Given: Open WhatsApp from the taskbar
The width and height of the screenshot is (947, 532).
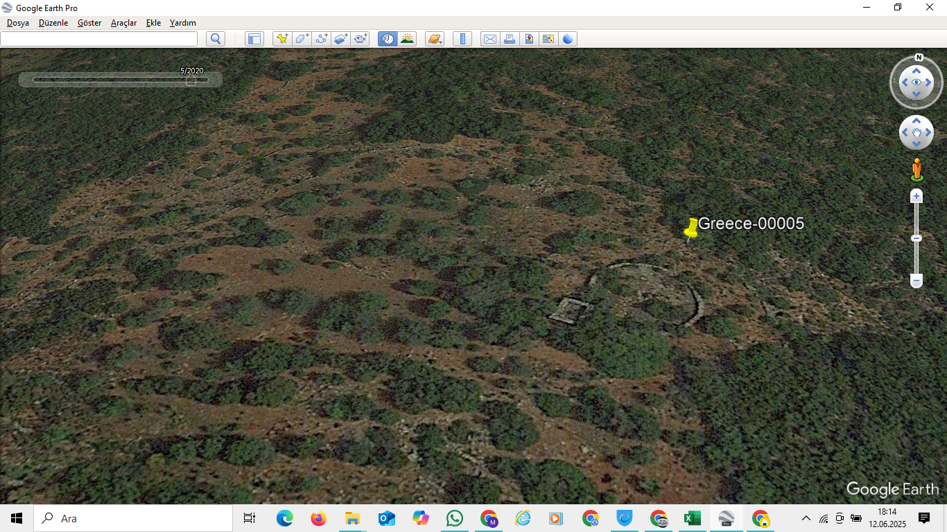Looking at the screenshot, I should (455, 518).
